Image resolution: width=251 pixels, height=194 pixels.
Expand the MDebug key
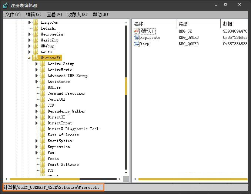tap(30, 46)
